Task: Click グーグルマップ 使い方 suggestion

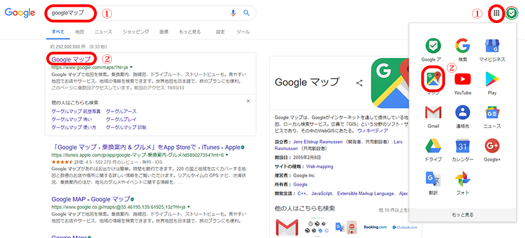Action: (x=74, y=127)
